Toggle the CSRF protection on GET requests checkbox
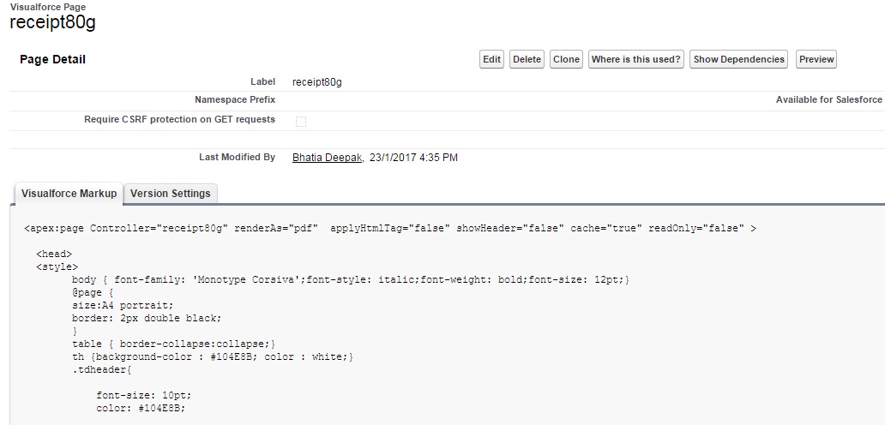Viewport: 885px width, 425px height. (301, 122)
